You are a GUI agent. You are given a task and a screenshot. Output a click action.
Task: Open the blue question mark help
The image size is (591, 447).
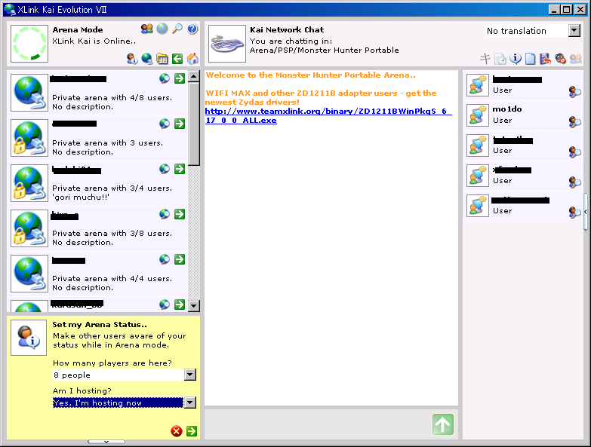(192, 29)
